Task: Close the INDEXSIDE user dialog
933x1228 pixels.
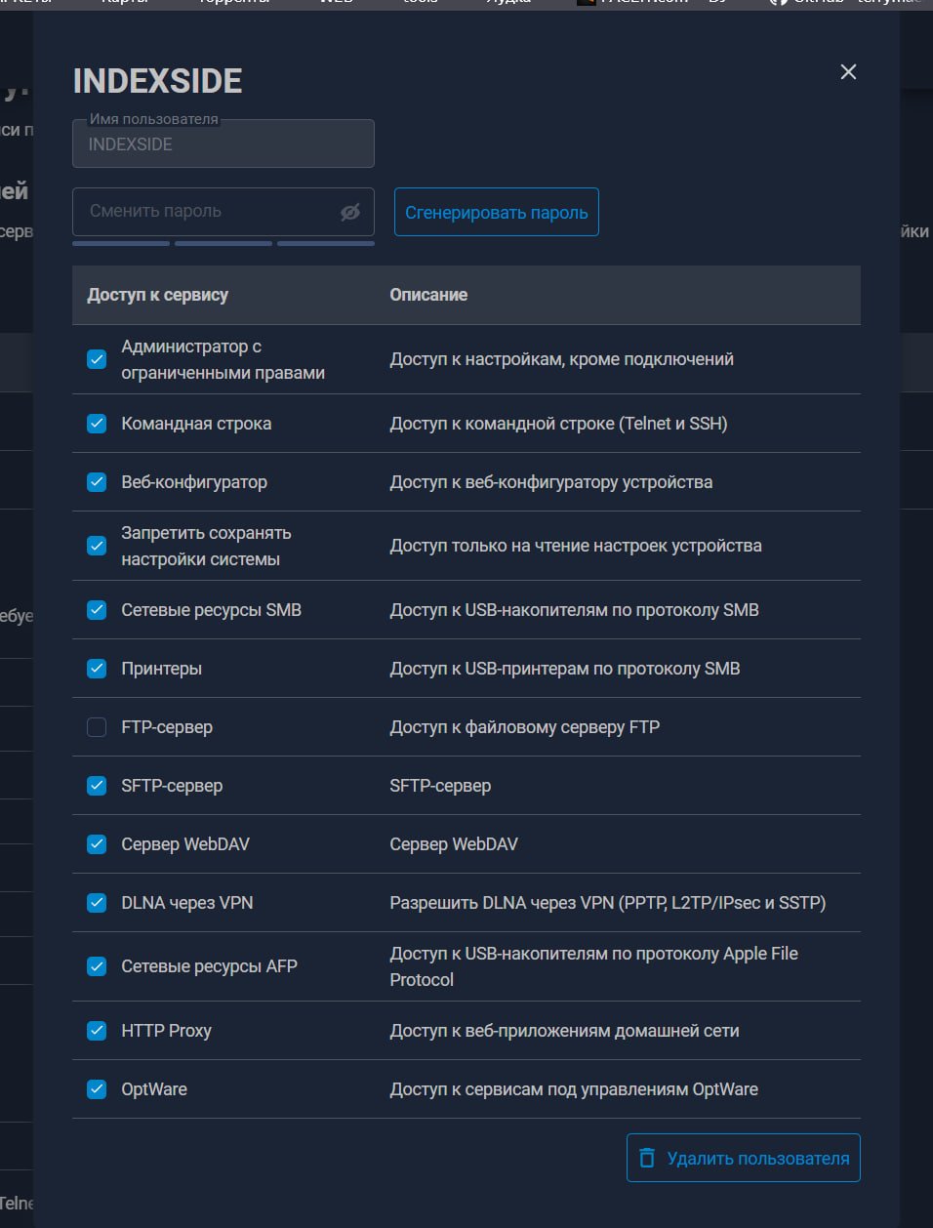Action: [848, 72]
